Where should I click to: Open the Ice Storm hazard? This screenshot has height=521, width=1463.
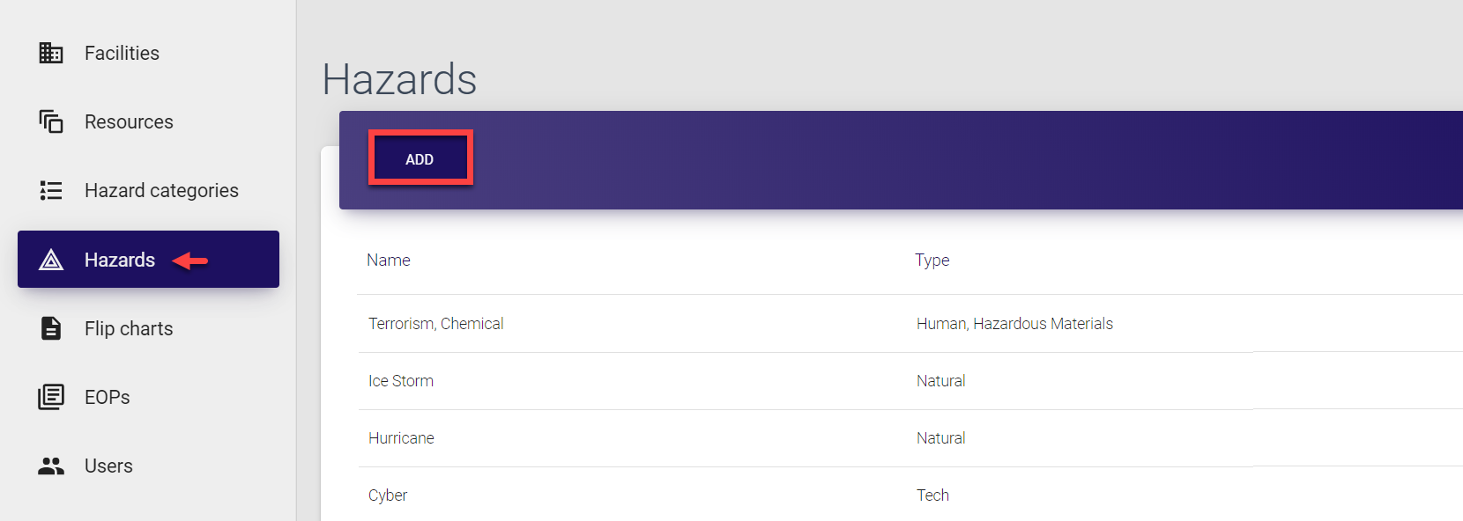tap(400, 381)
